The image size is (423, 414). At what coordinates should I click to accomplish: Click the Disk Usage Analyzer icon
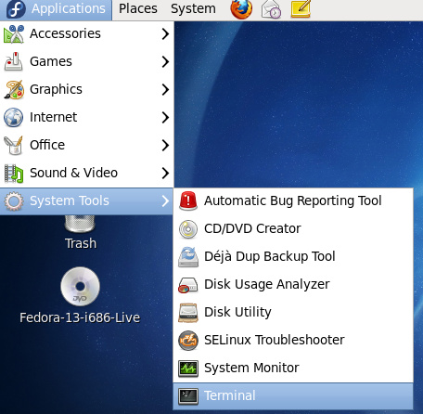[188, 285]
